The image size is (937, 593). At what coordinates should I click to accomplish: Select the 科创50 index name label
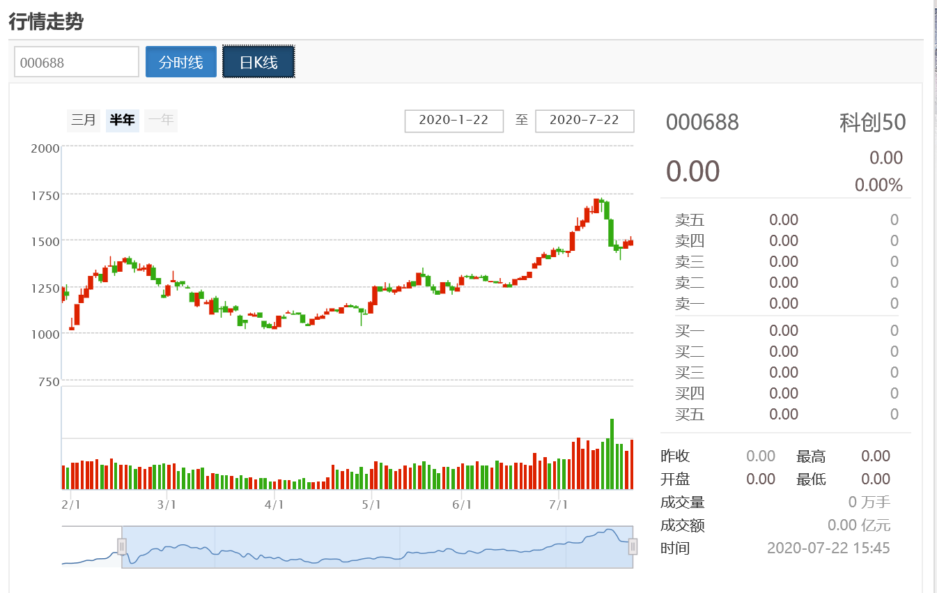[x=873, y=122]
